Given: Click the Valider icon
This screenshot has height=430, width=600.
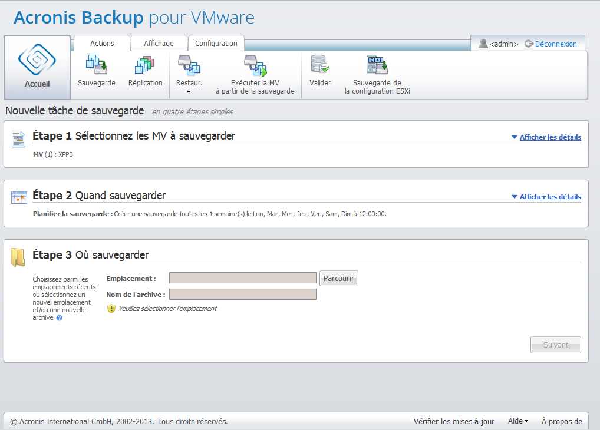Looking at the screenshot, I should point(319,64).
